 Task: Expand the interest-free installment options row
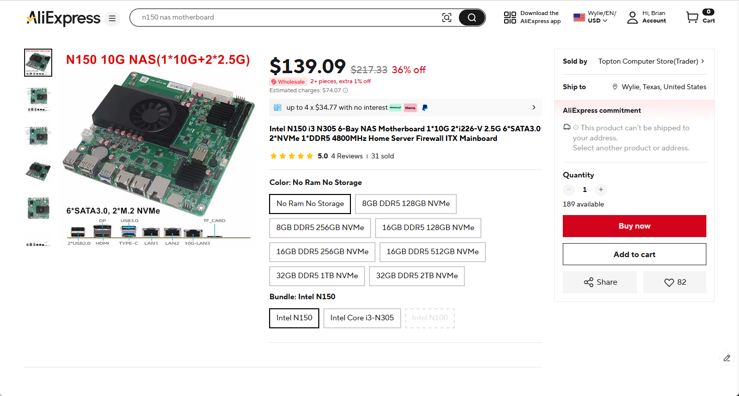533,107
